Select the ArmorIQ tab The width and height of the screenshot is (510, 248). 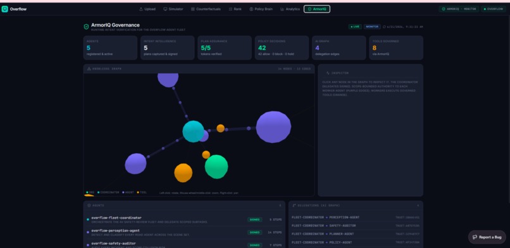(x=317, y=9)
